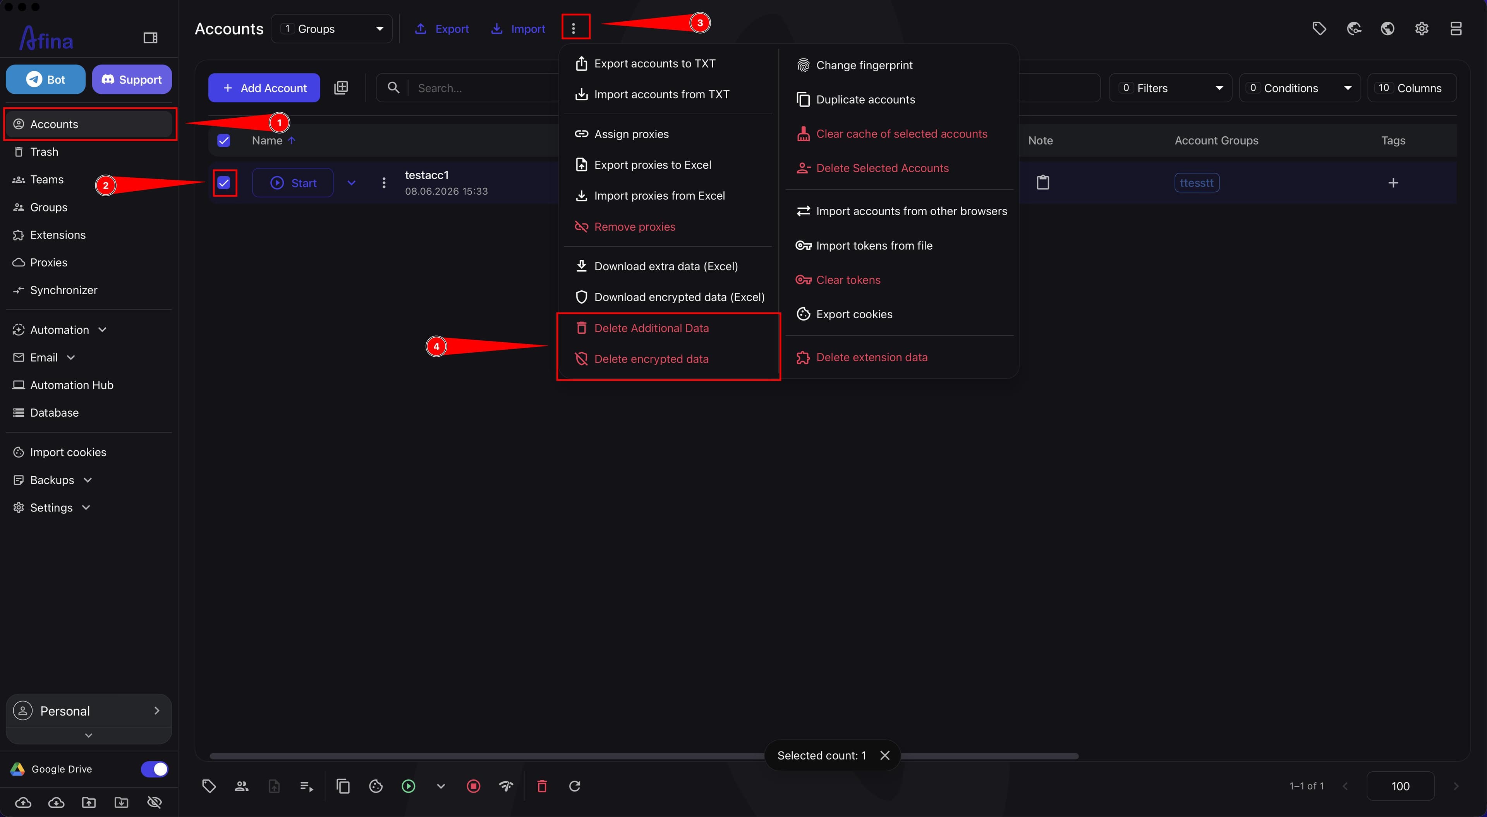This screenshot has width=1487, height=817.
Task: Open the Filters dropdown
Action: point(1170,88)
